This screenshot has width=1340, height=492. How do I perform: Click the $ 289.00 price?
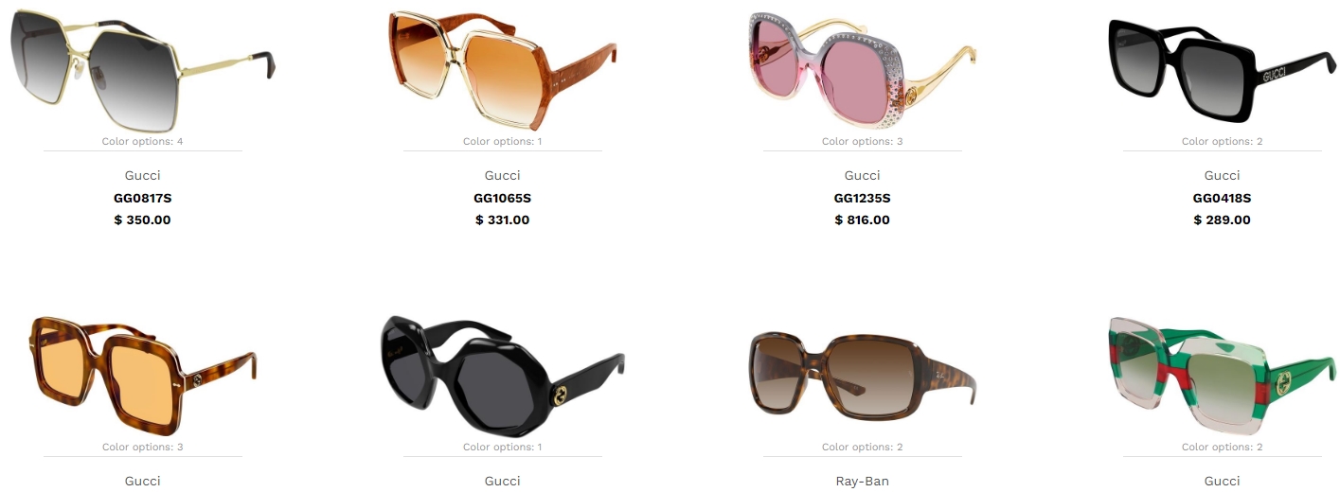point(1222,220)
